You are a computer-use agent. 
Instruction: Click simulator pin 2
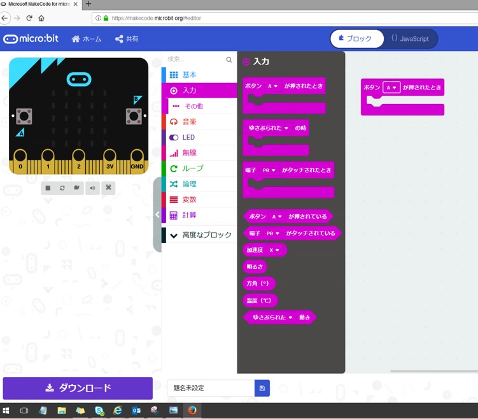tap(79, 161)
